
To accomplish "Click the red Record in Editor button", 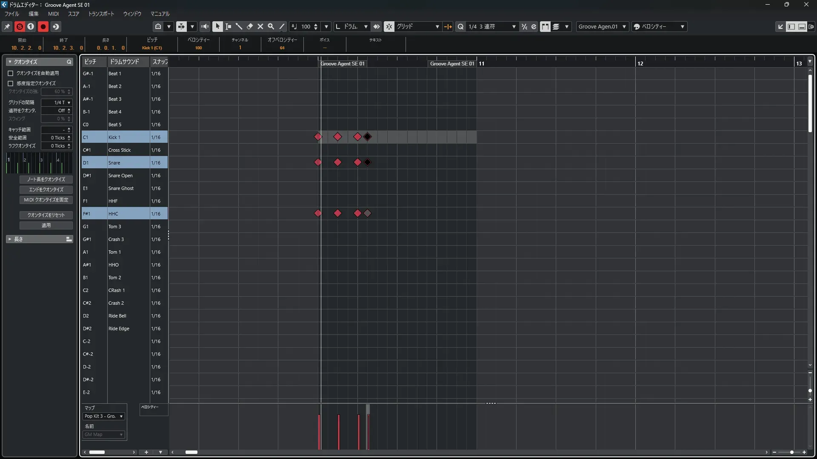I will tap(43, 26).
